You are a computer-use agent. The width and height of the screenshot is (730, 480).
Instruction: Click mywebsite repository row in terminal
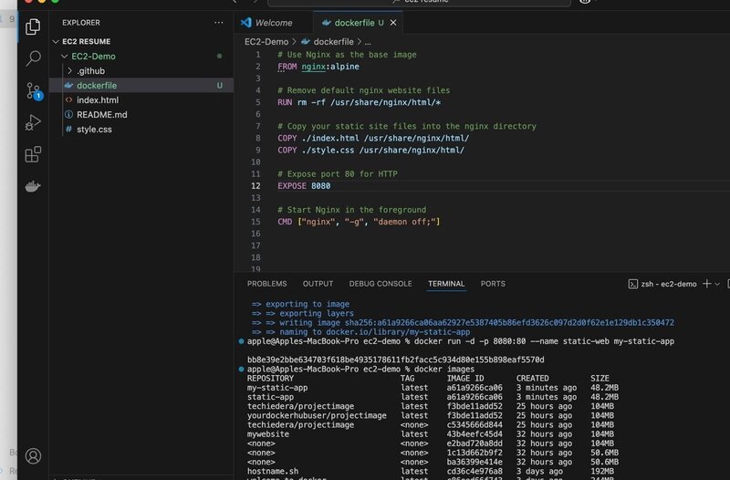pyautogui.click(x=431, y=433)
